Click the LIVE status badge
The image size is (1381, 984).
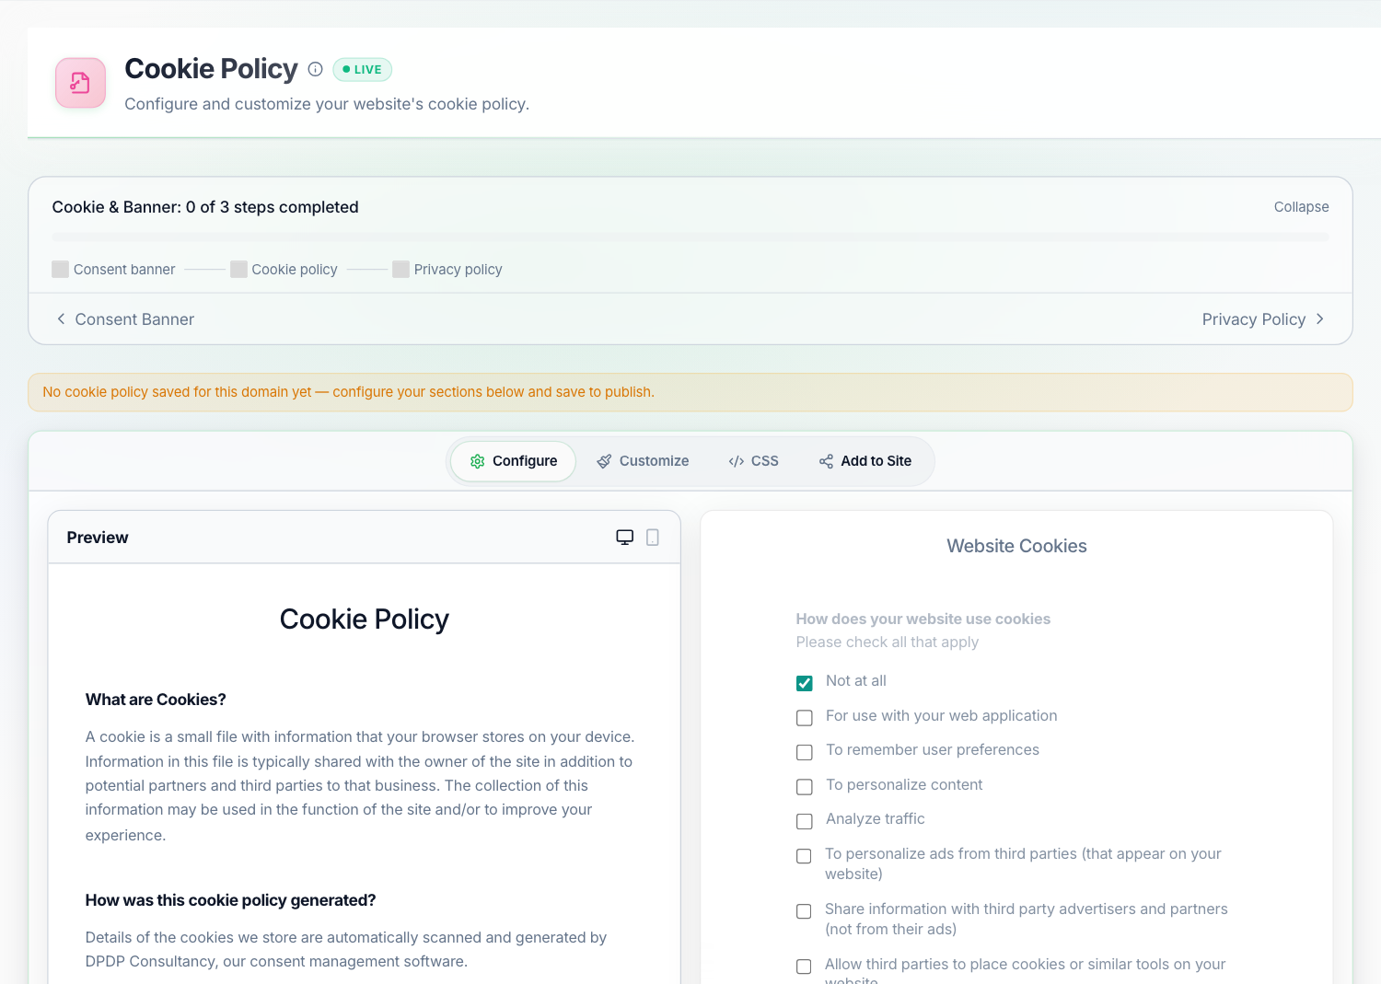(363, 69)
